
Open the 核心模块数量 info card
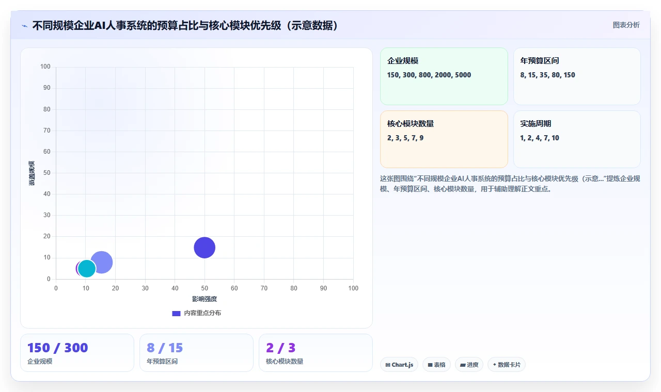(x=444, y=139)
